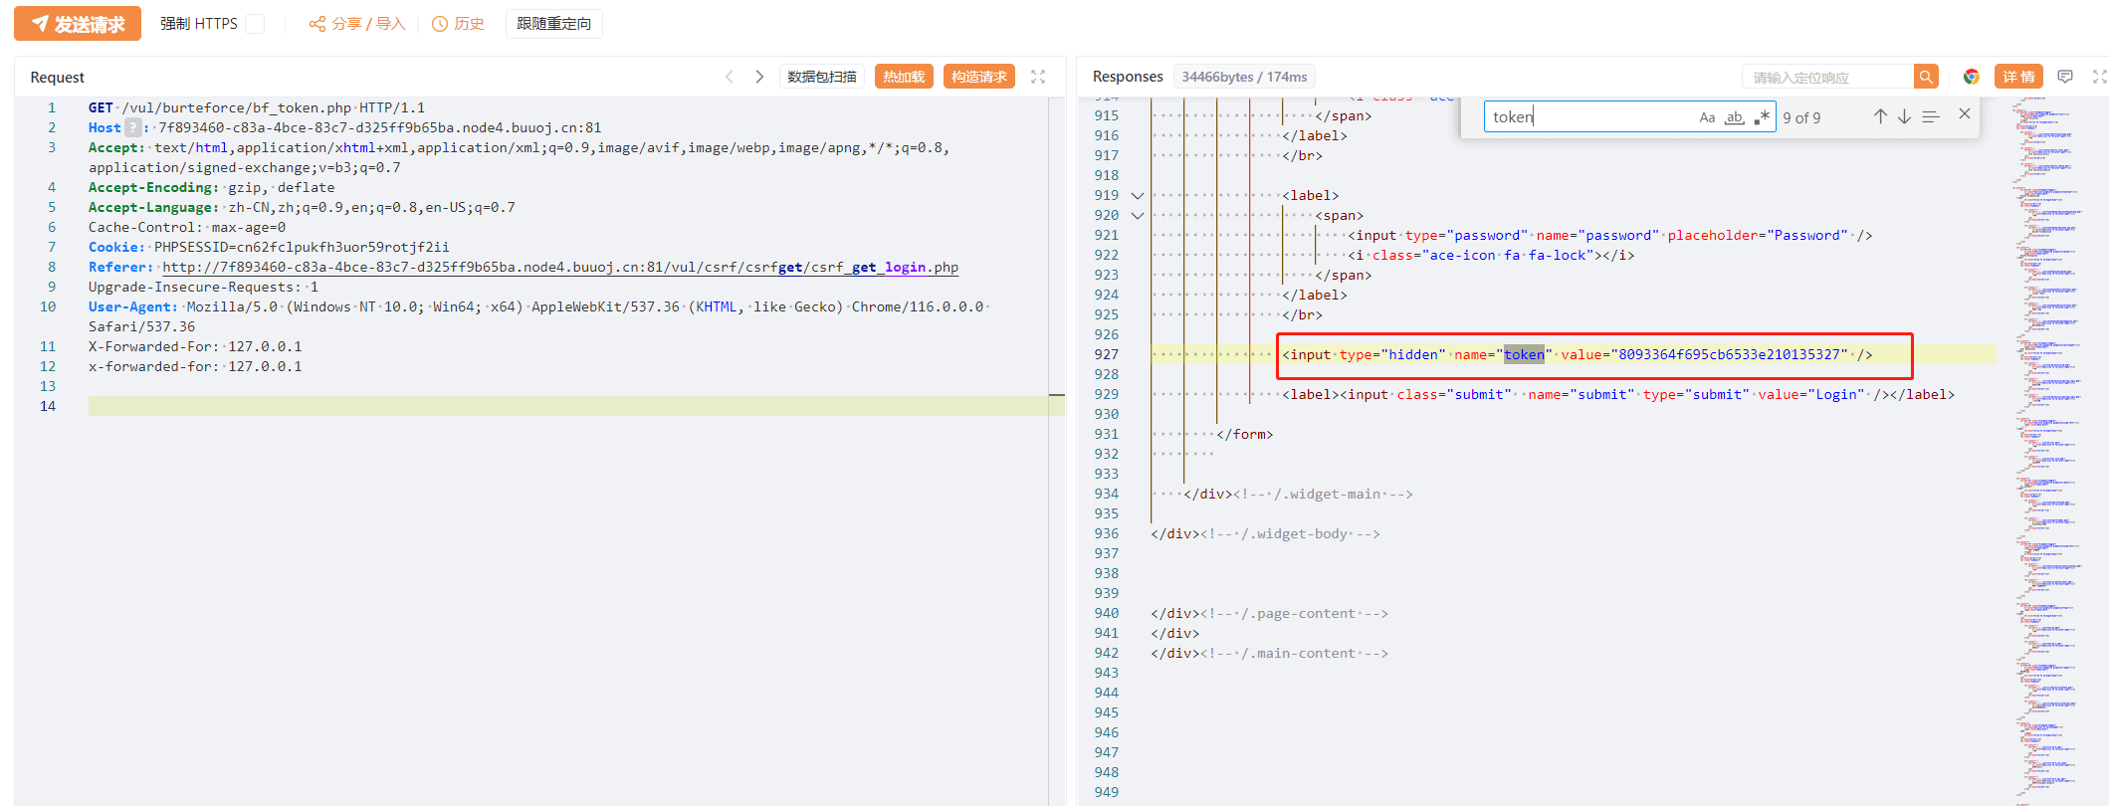Screen dimensions: 2109x806
Task: Go to the next request with right arrow
Action: pyautogui.click(x=759, y=77)
